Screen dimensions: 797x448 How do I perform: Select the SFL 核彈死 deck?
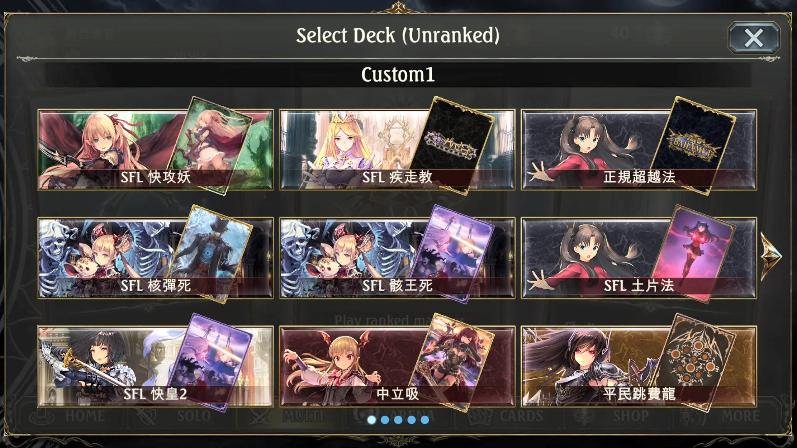(155, 258)
